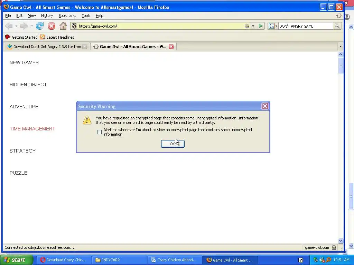Click the magnifier icon in system tray
This screenshot has height=265, width=354.
[328, 260]
